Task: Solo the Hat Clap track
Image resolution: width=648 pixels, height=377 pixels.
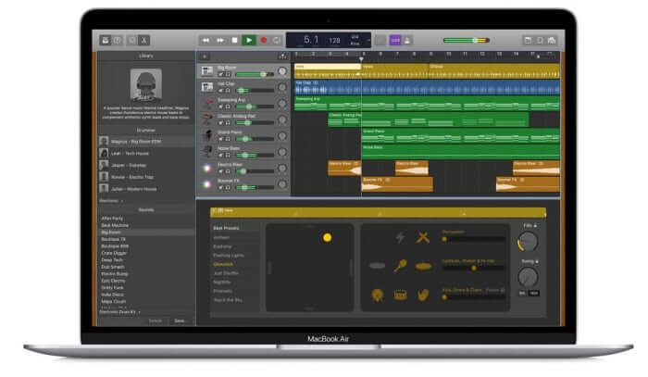Action: (x=228, y=91)
